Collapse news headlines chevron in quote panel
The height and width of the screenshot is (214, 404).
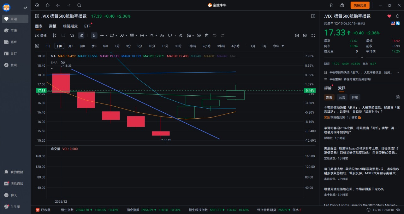pyautogui.click(x=397, y=72)
